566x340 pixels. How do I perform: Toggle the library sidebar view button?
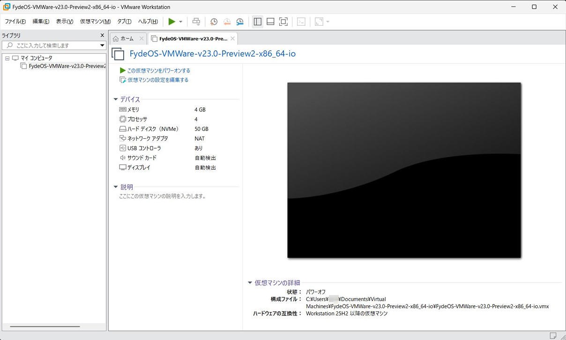pyautogui.click(x=257, y=22)
